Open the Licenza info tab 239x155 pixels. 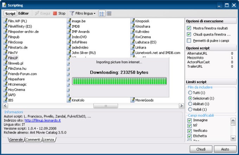[48, 140]
